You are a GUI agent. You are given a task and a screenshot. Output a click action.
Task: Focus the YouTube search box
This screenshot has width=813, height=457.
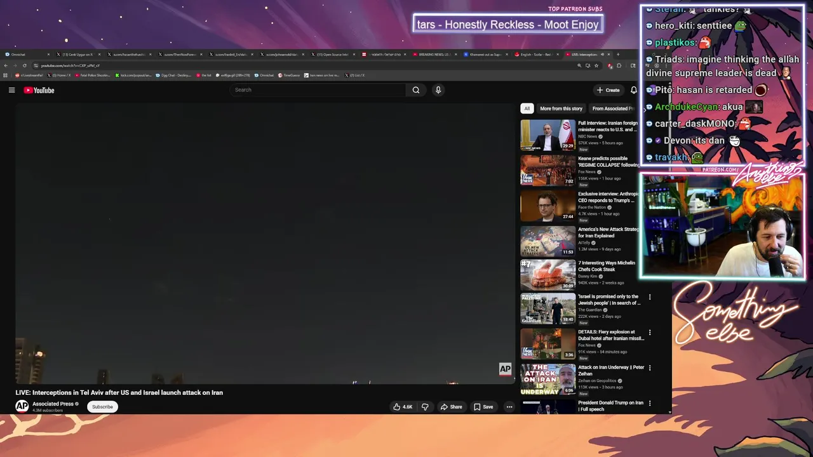(x=318, y=90)
